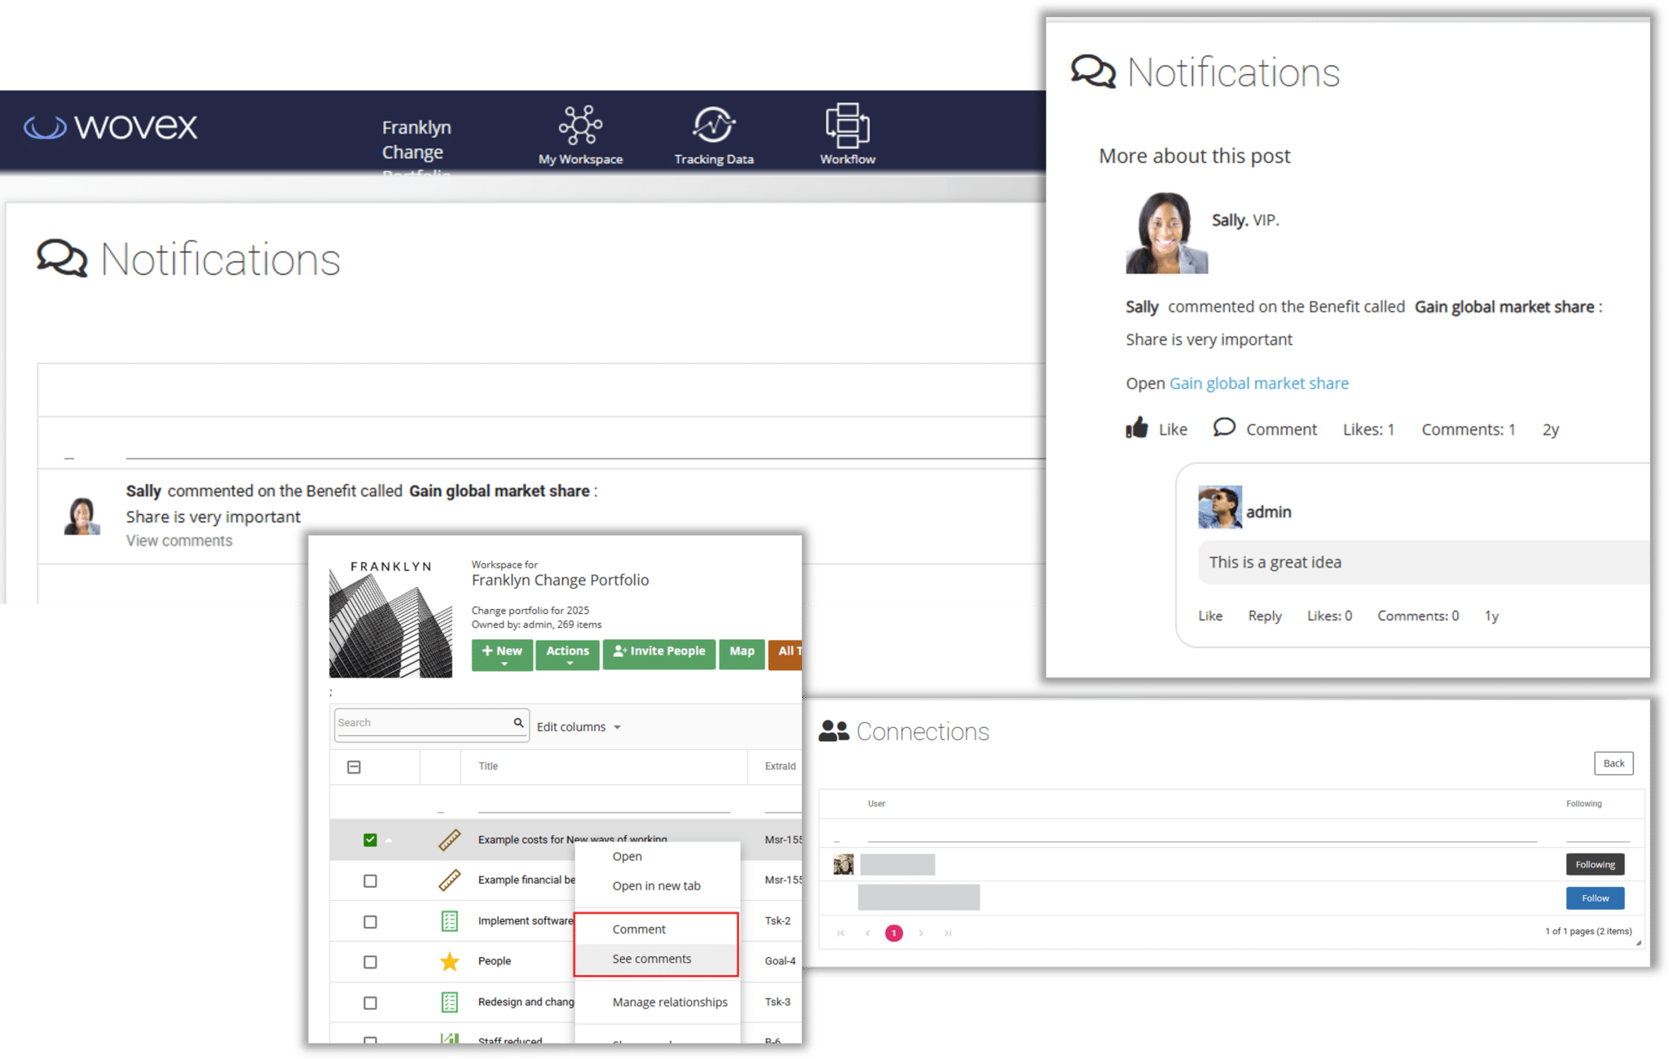This screenshot has width=1669, height=1059.
Task: Click the speech bubble Comment icon
Action: click(1224, 427)
